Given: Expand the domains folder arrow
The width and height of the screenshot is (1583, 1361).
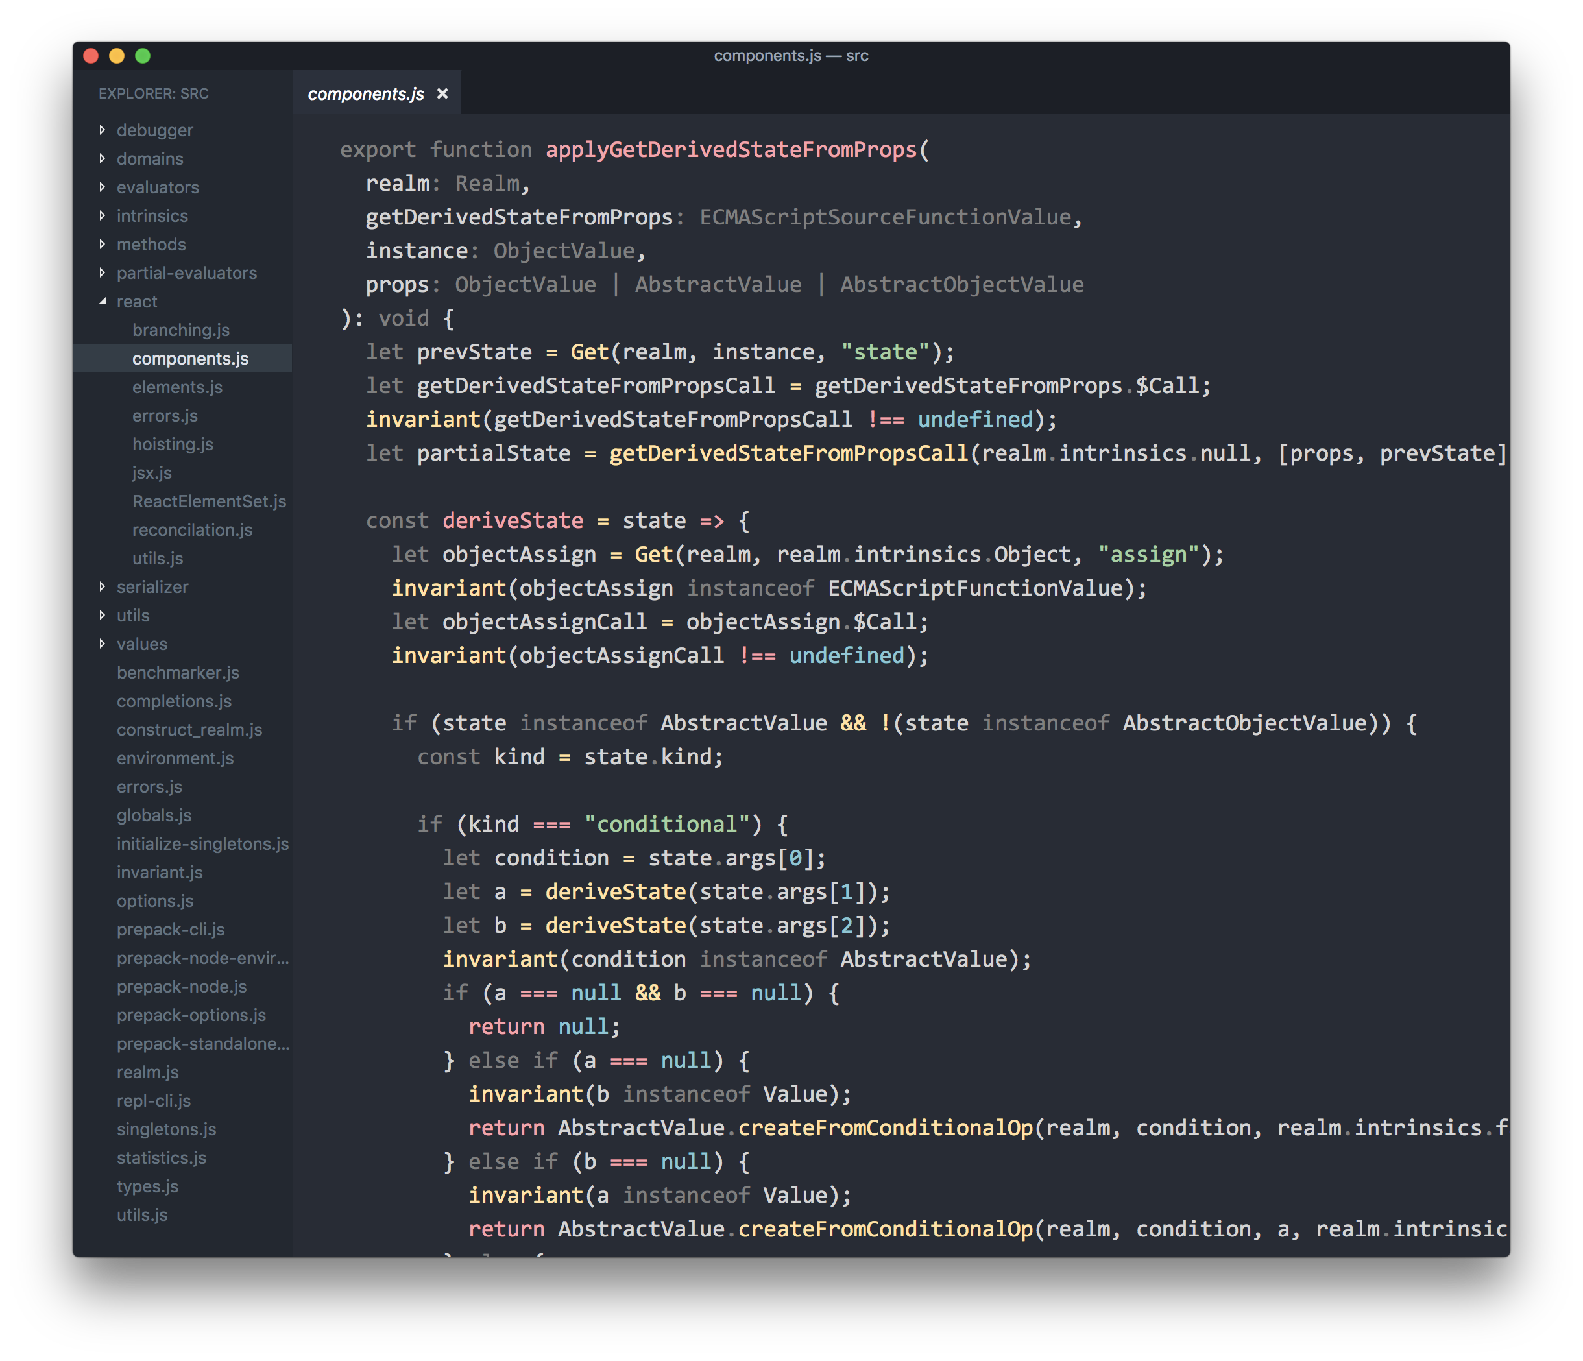Looking at the screenshot, I should pos(103,159).
